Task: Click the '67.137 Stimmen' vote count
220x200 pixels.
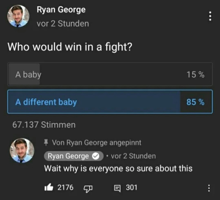Action: 44,125
